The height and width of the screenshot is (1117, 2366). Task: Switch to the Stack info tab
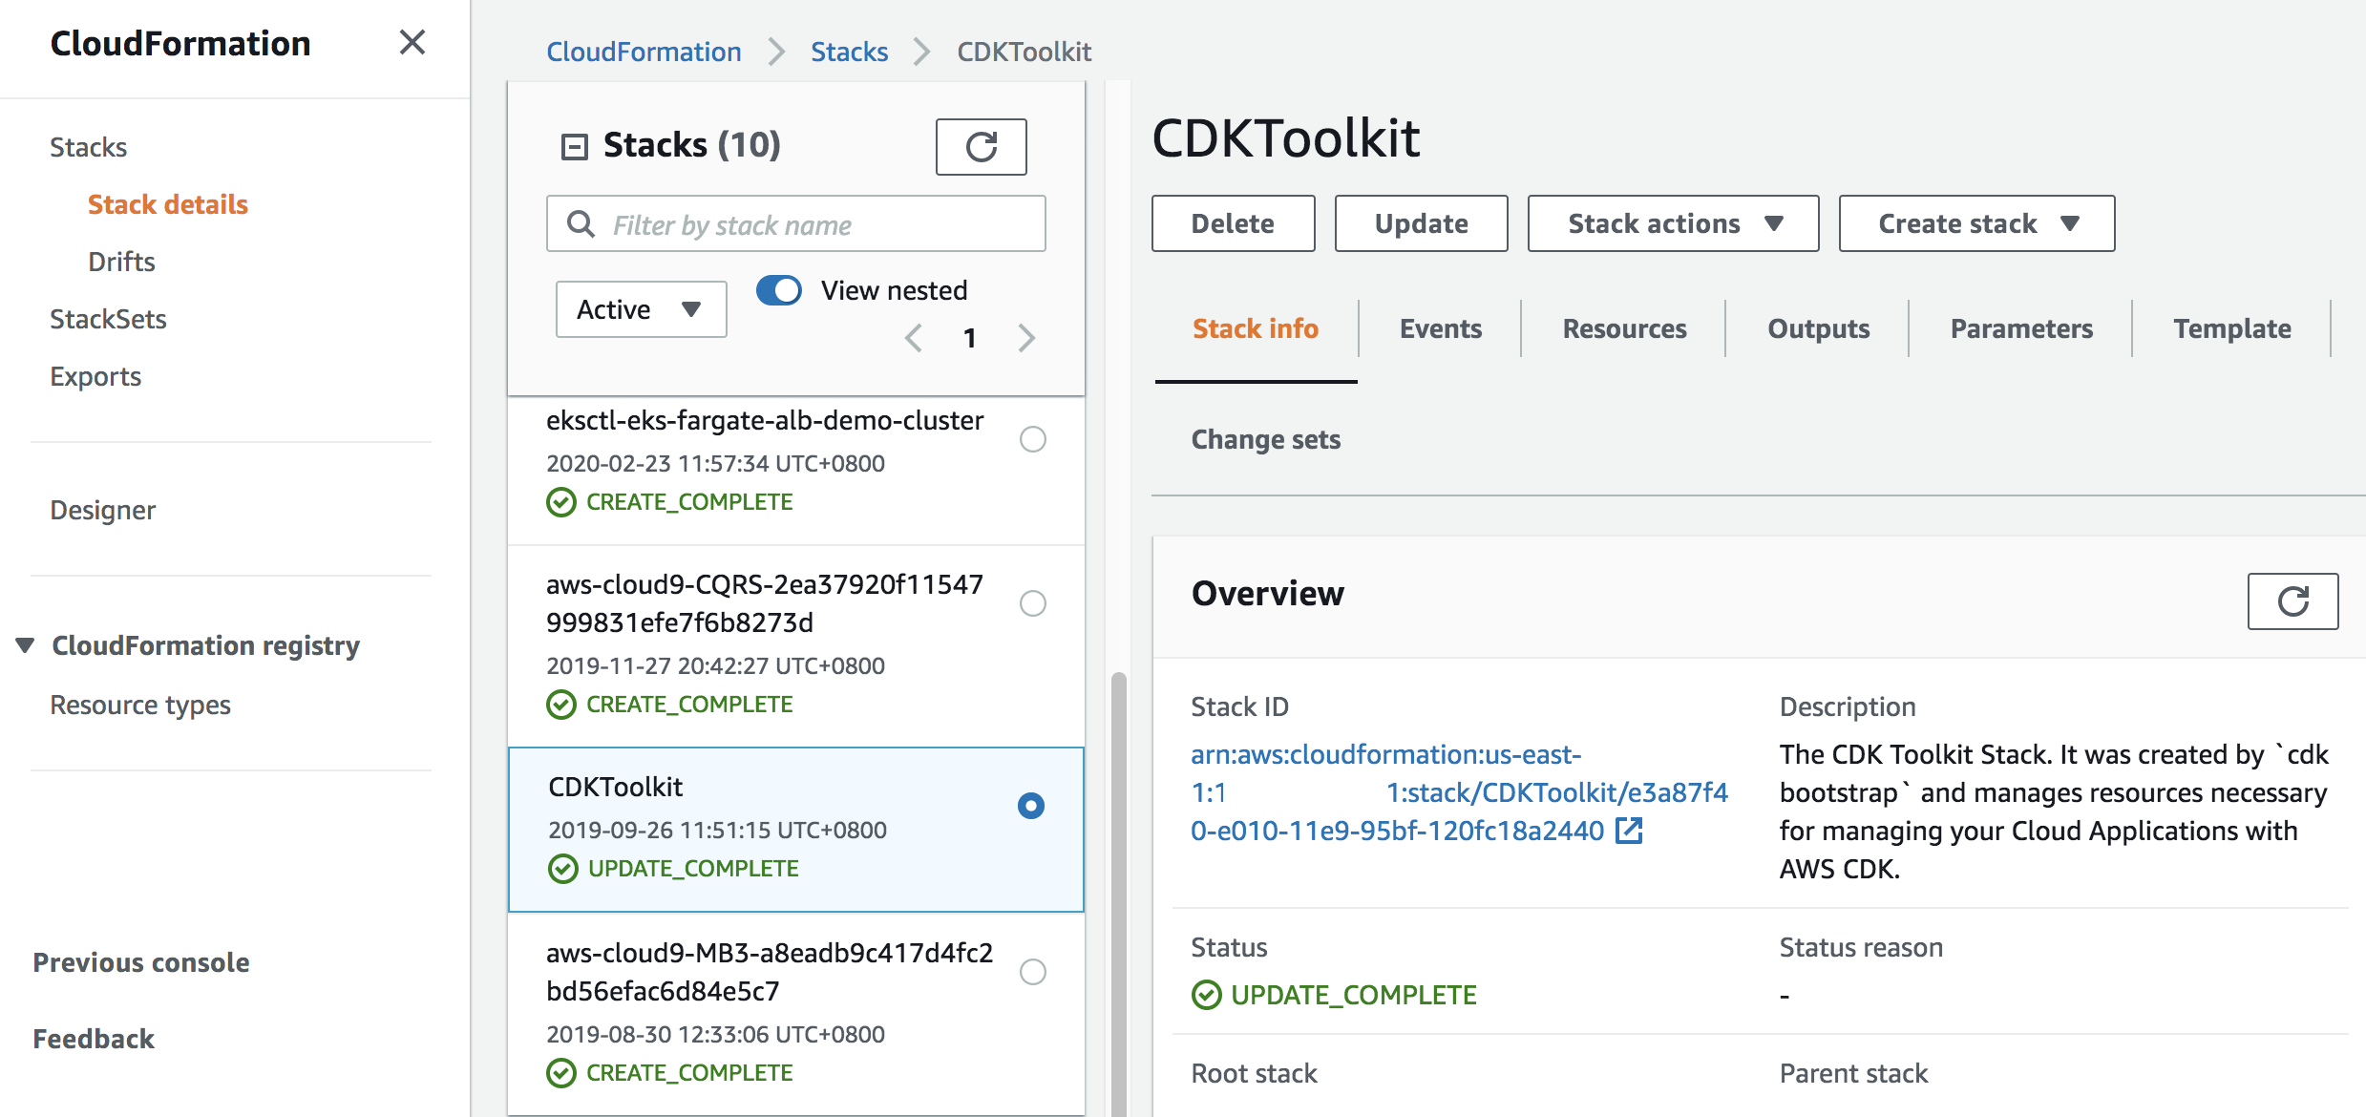click(x=1256, y=328)
